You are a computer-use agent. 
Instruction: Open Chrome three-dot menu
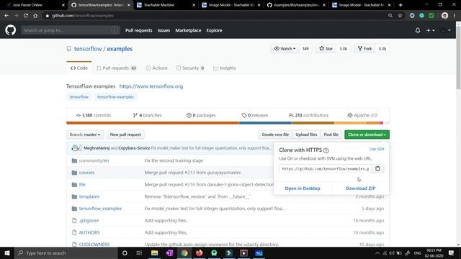455,16
